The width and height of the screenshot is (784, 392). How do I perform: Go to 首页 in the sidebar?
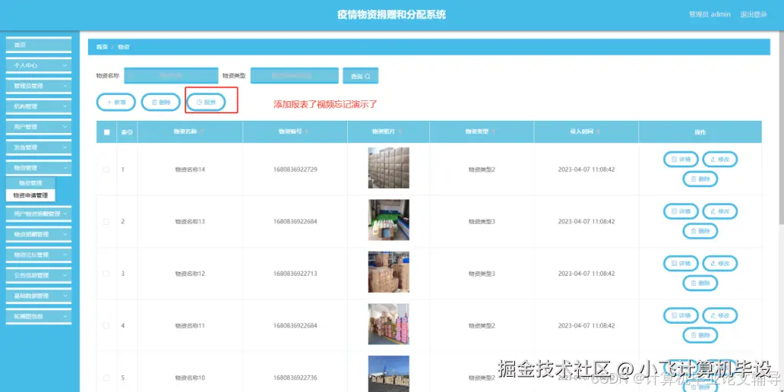click(x=39, y=45)
